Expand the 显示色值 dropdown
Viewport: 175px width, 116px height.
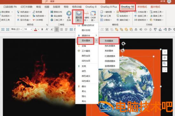(x=30, y=20)
